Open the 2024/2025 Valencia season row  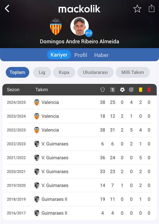coord(79,102)
